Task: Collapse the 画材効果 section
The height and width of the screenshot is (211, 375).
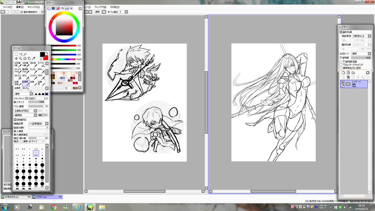Action: coord(341,32)
